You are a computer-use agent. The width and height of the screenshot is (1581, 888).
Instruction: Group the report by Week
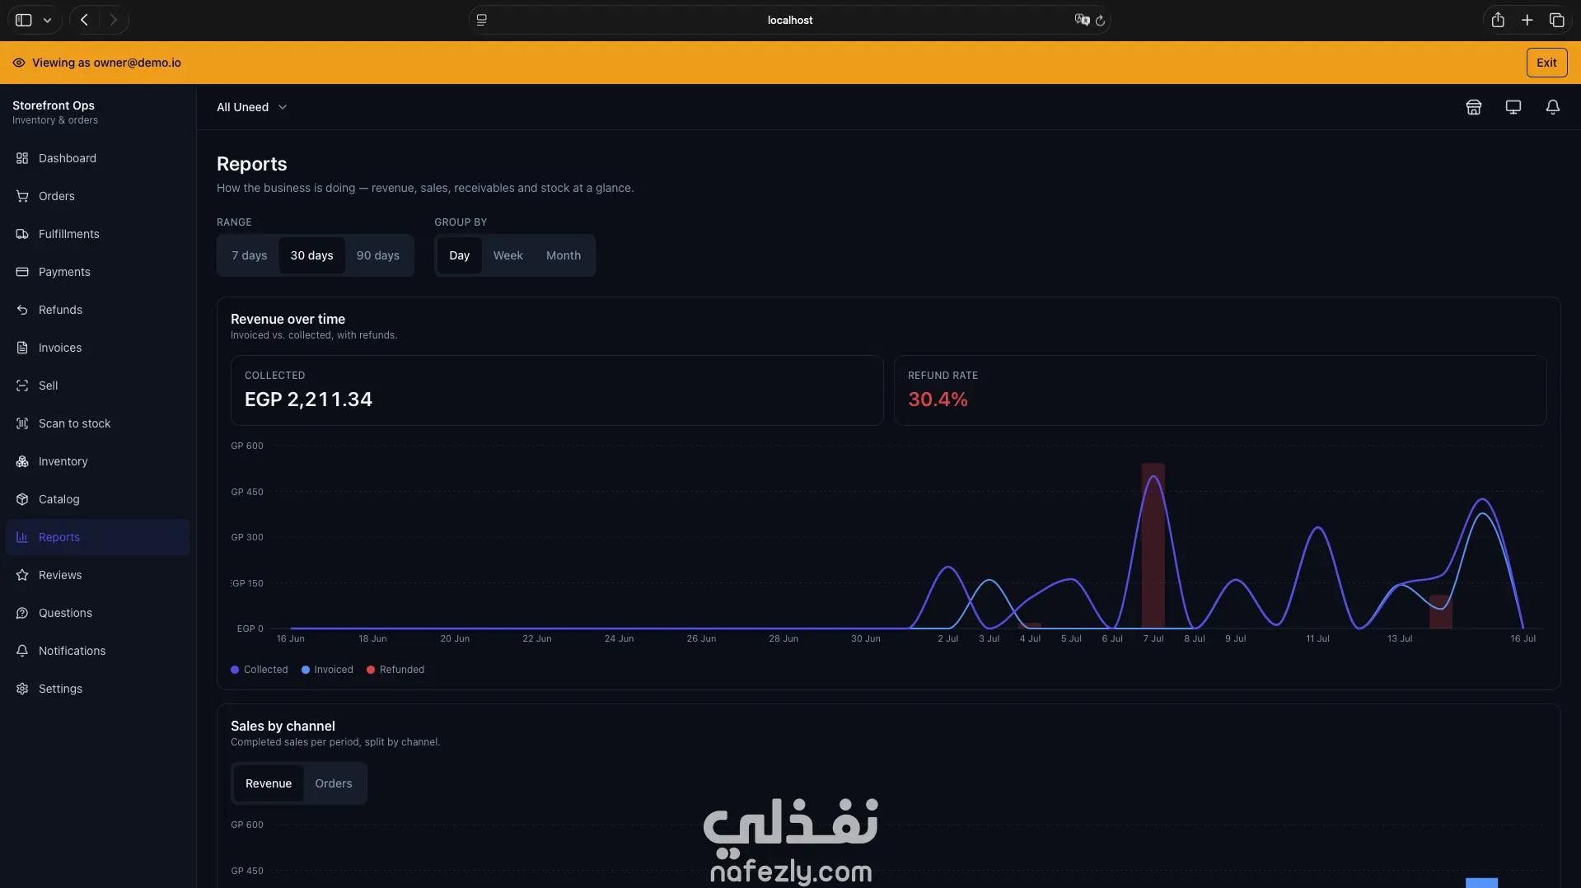508,255
